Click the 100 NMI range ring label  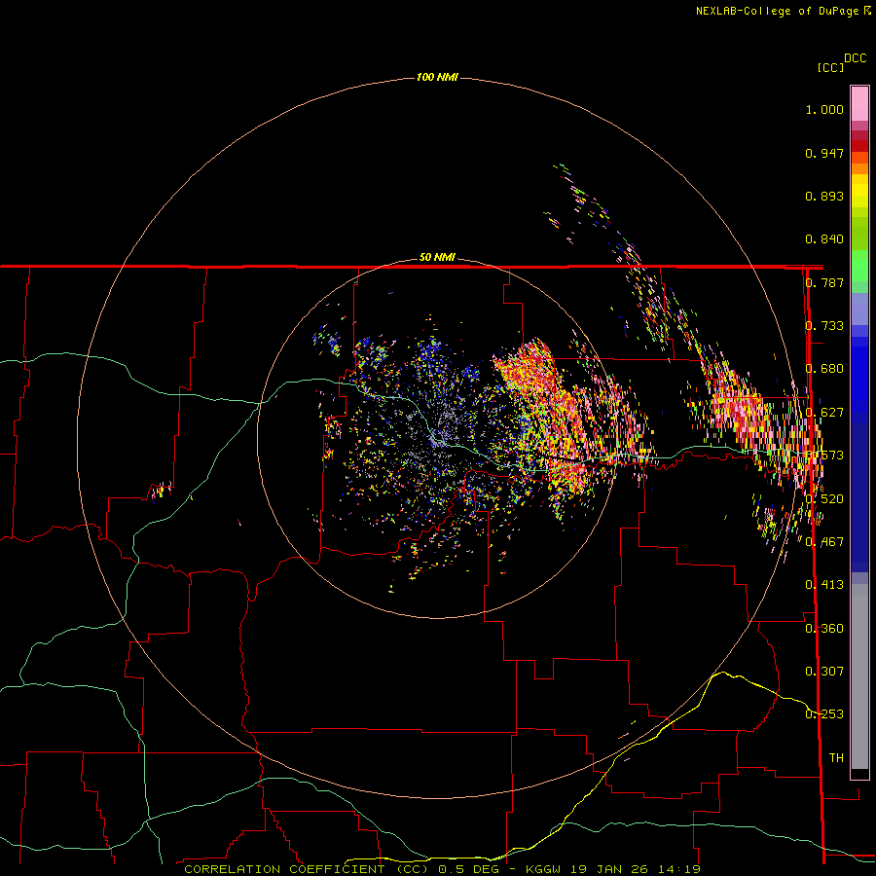click(437, 77)
